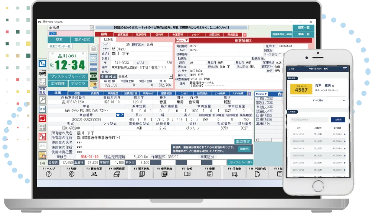Click the star bookmark next to 車台番号
Screen dimensions: 372x213
coord(118,115)
